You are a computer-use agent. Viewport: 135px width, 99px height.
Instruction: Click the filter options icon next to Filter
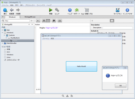pyautogui.click(x=32, y=21)
